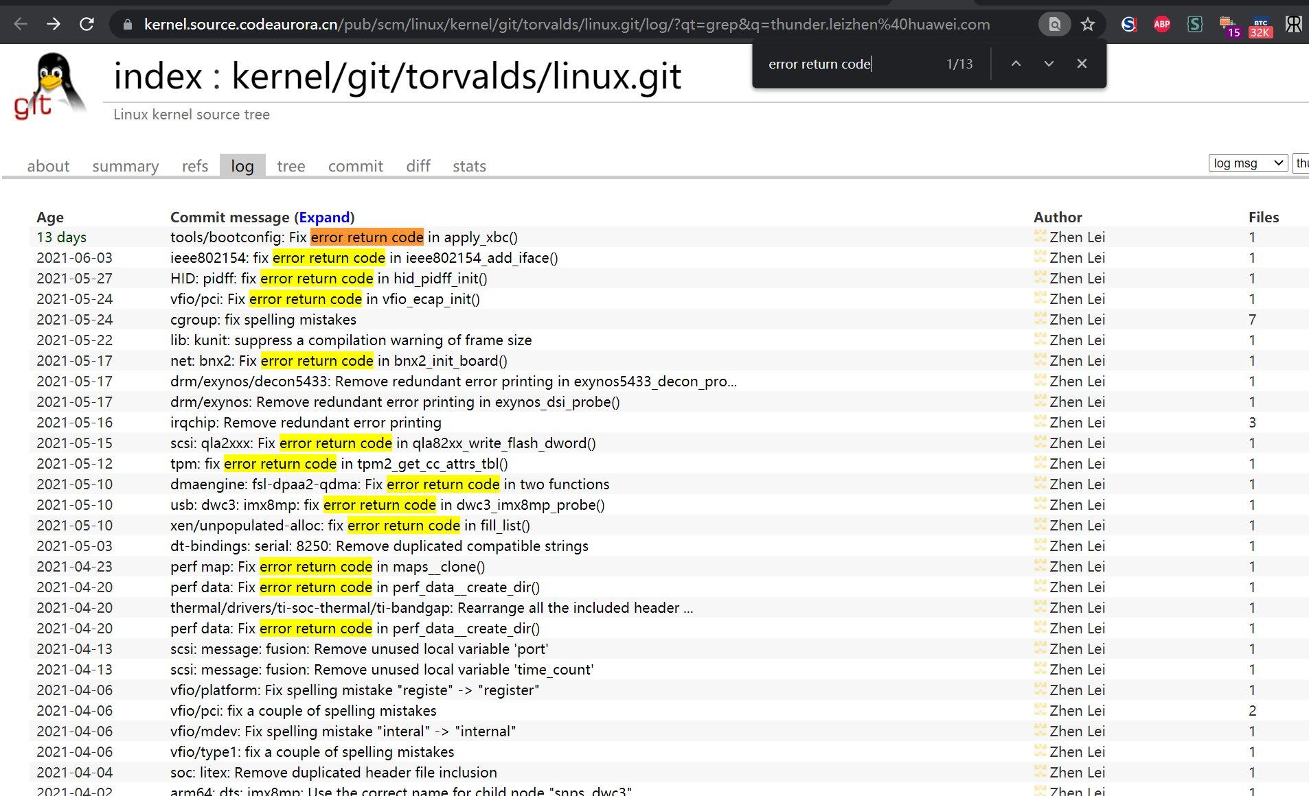
Task: Open the about tab
Action: [48, 166]
